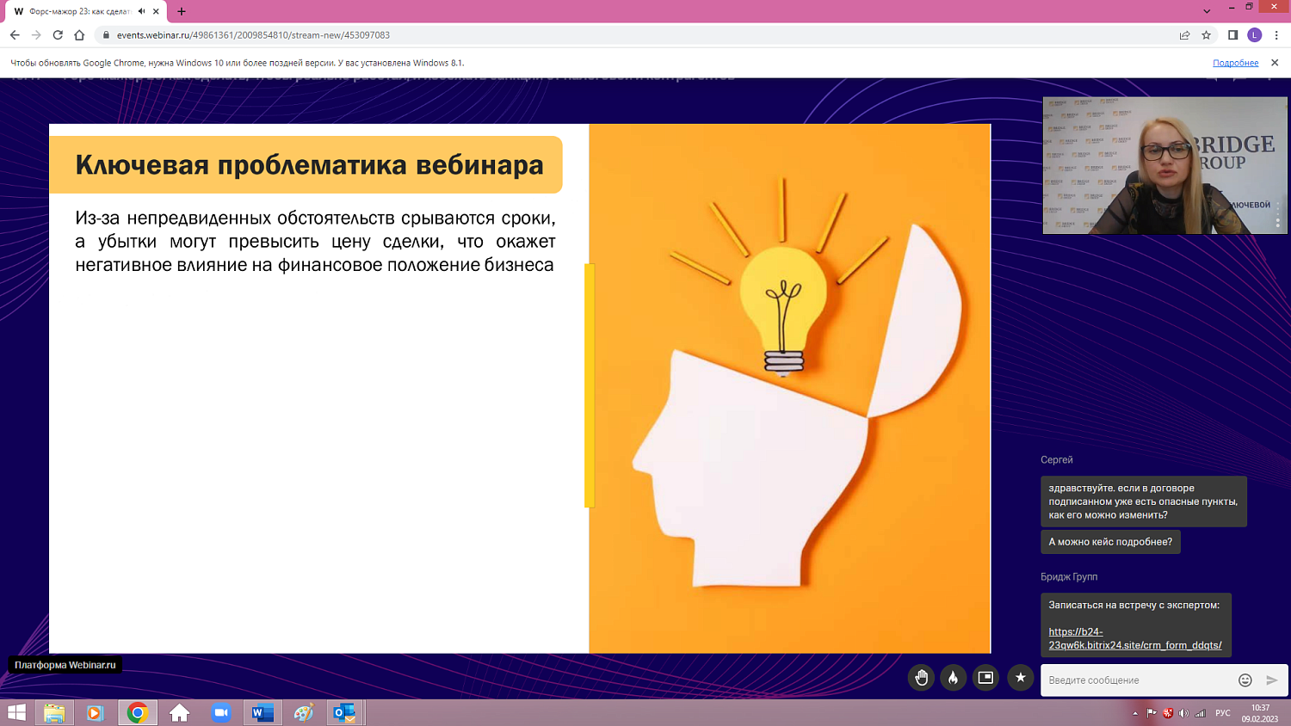1291x726 pixels.
Task: Click the message input field
Action: [1138, 680]
